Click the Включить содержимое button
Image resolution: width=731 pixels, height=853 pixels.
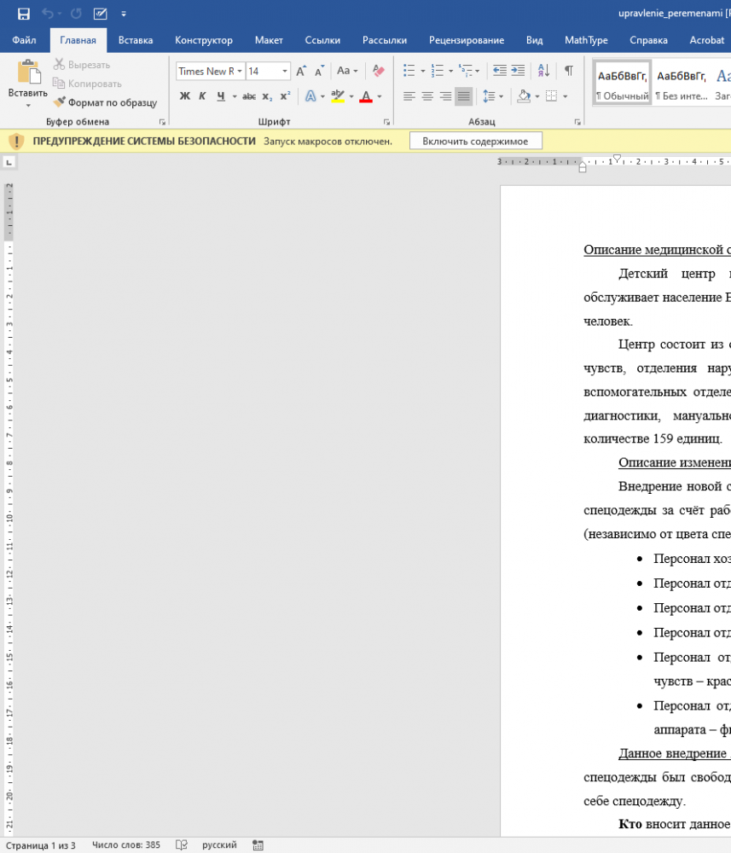tap(475, 141)
